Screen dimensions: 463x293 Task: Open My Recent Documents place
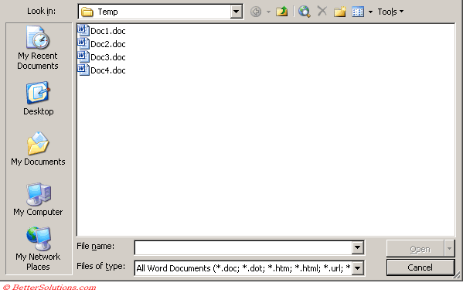point(38,48)
